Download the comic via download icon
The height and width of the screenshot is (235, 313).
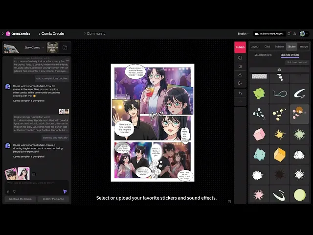(240, 75)
